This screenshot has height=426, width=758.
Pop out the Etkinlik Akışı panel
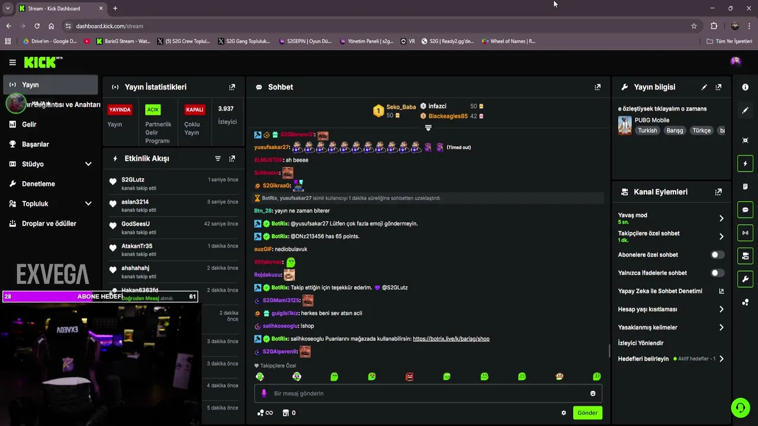(x=232, y=159)
